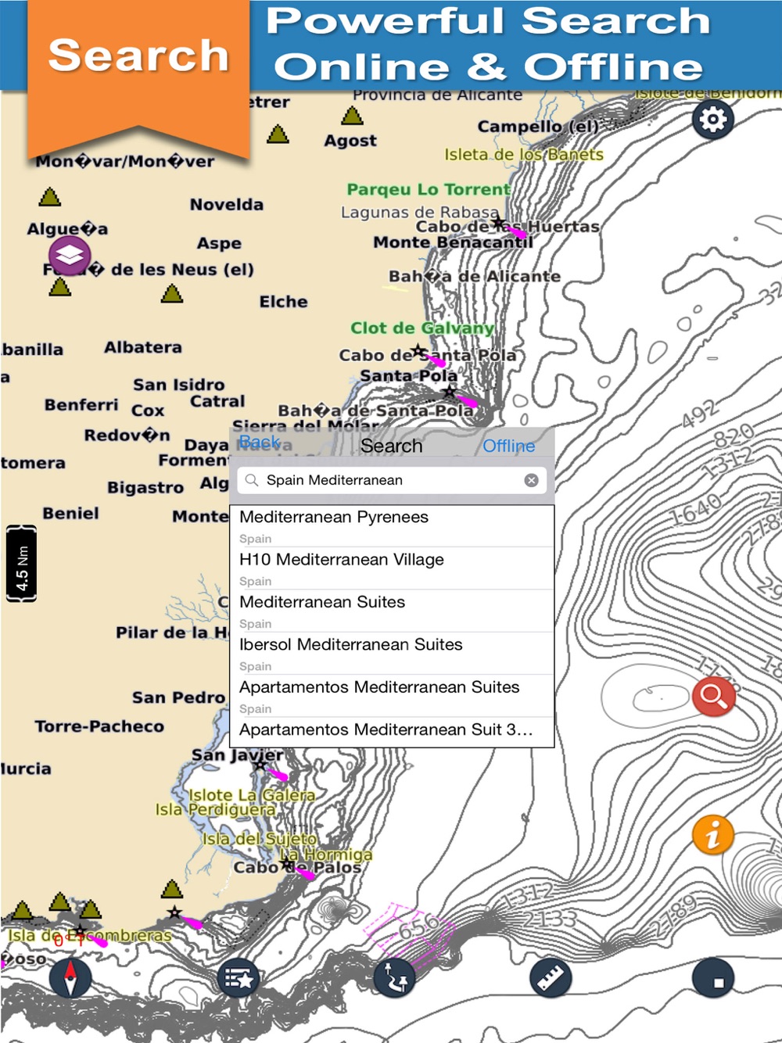Tap the Agost town label

point(350,142)
